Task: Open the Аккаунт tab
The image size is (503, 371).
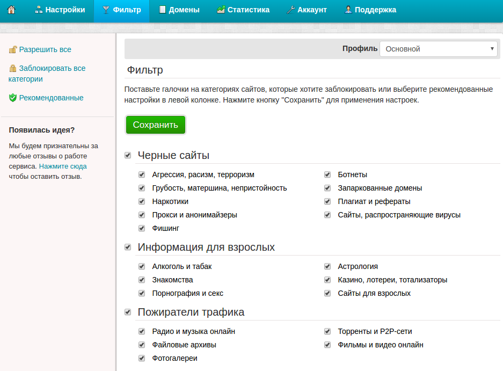Action: click(307, 10)
